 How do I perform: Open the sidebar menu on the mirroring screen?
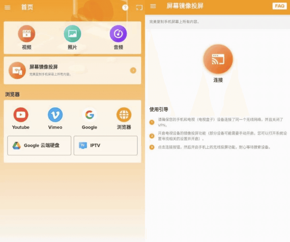pos(152,6)
